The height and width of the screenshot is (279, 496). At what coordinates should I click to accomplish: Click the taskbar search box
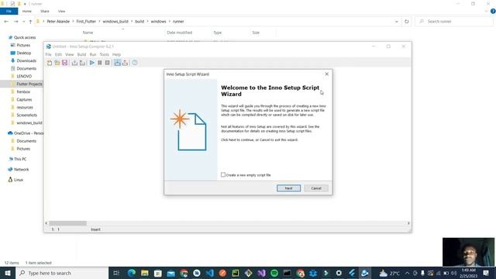(62, 273)
